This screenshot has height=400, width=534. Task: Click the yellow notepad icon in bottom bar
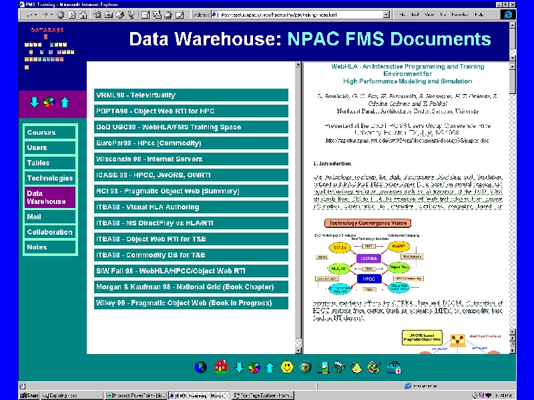[356, 368]
